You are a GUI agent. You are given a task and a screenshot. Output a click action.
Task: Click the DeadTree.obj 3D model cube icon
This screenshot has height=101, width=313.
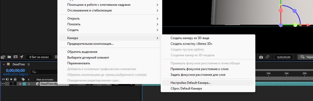38,84
